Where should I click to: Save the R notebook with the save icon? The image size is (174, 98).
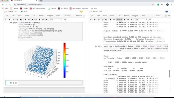(x=91, y=20)
